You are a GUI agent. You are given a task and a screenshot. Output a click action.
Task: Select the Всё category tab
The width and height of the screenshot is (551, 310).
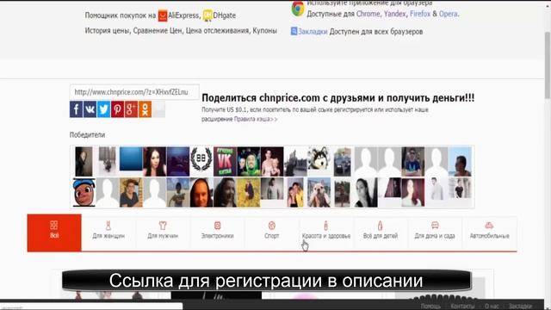[54, 232]
